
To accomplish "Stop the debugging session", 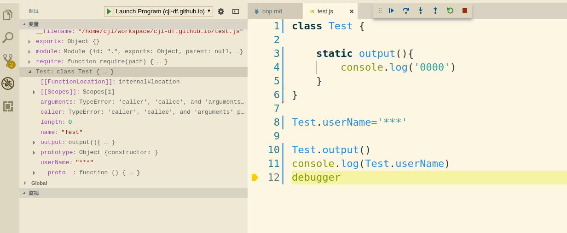I will [465, 11].
